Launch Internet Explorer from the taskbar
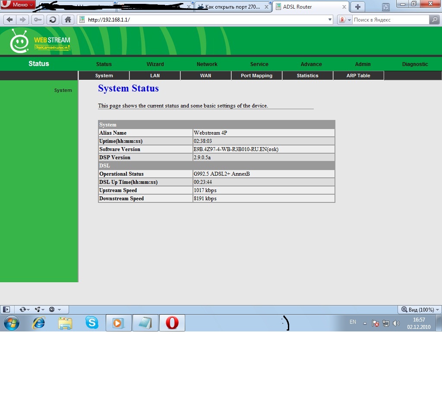Viewport: 442px width, 410px height. [38, 323]
